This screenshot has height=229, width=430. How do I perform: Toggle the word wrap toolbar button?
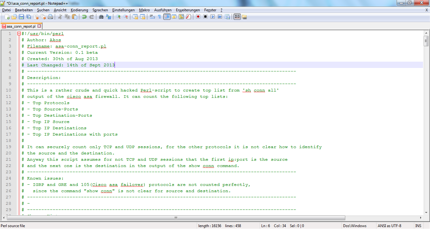click(152, 17)
